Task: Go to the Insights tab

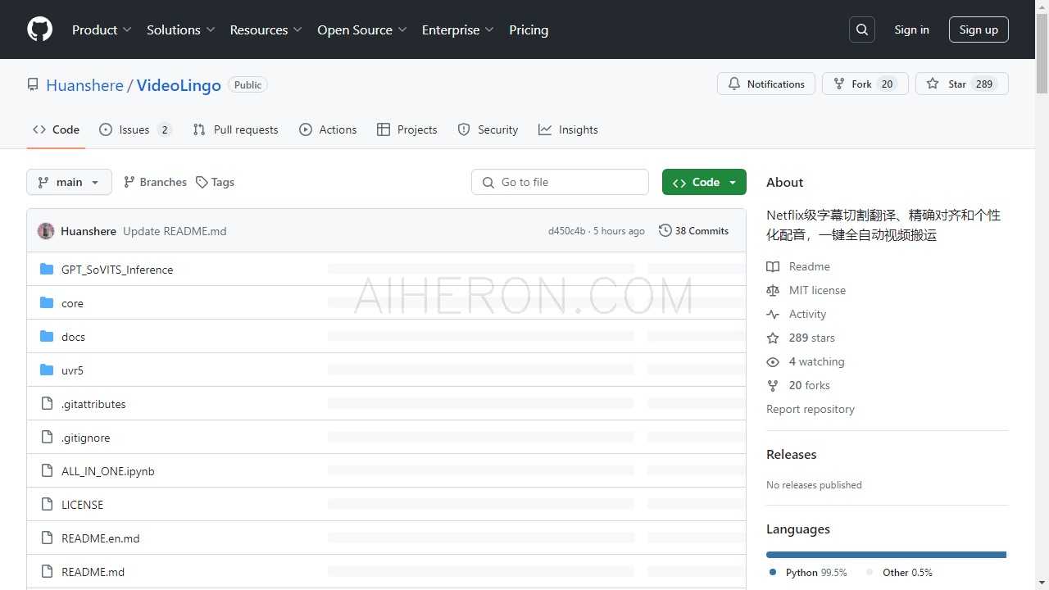Action: (568, 129)
